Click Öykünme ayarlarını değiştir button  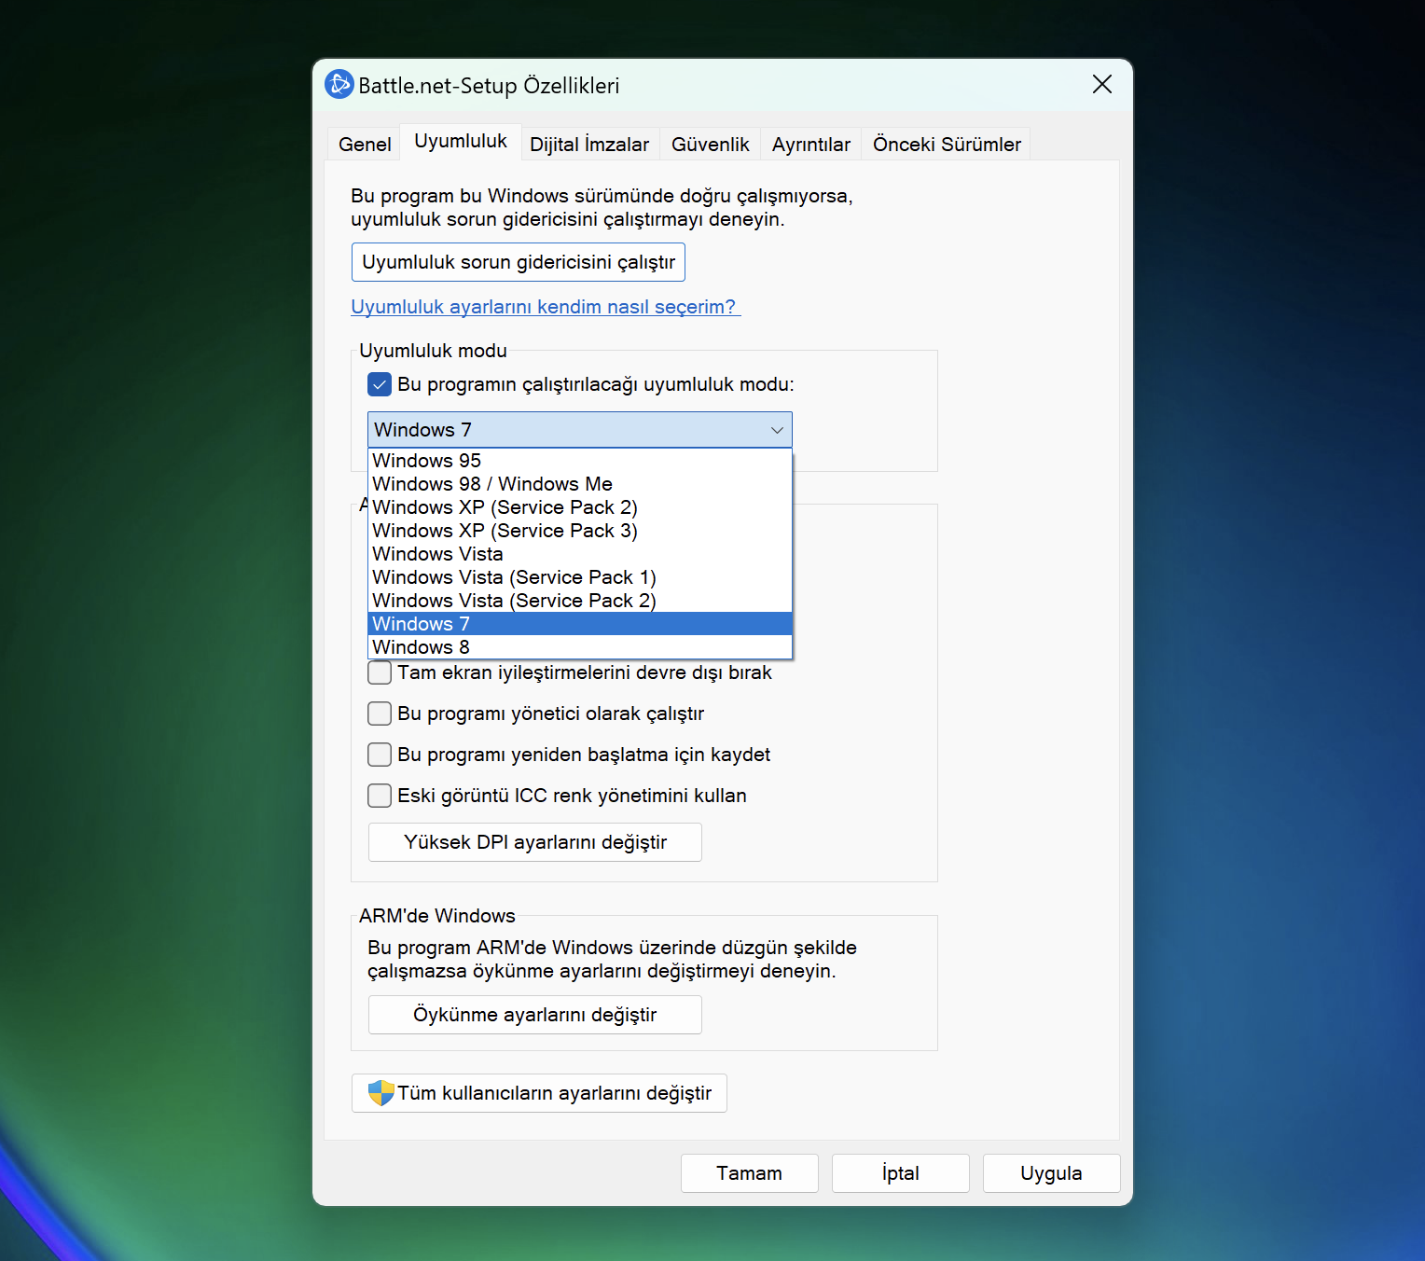[x=535, y=1015]
